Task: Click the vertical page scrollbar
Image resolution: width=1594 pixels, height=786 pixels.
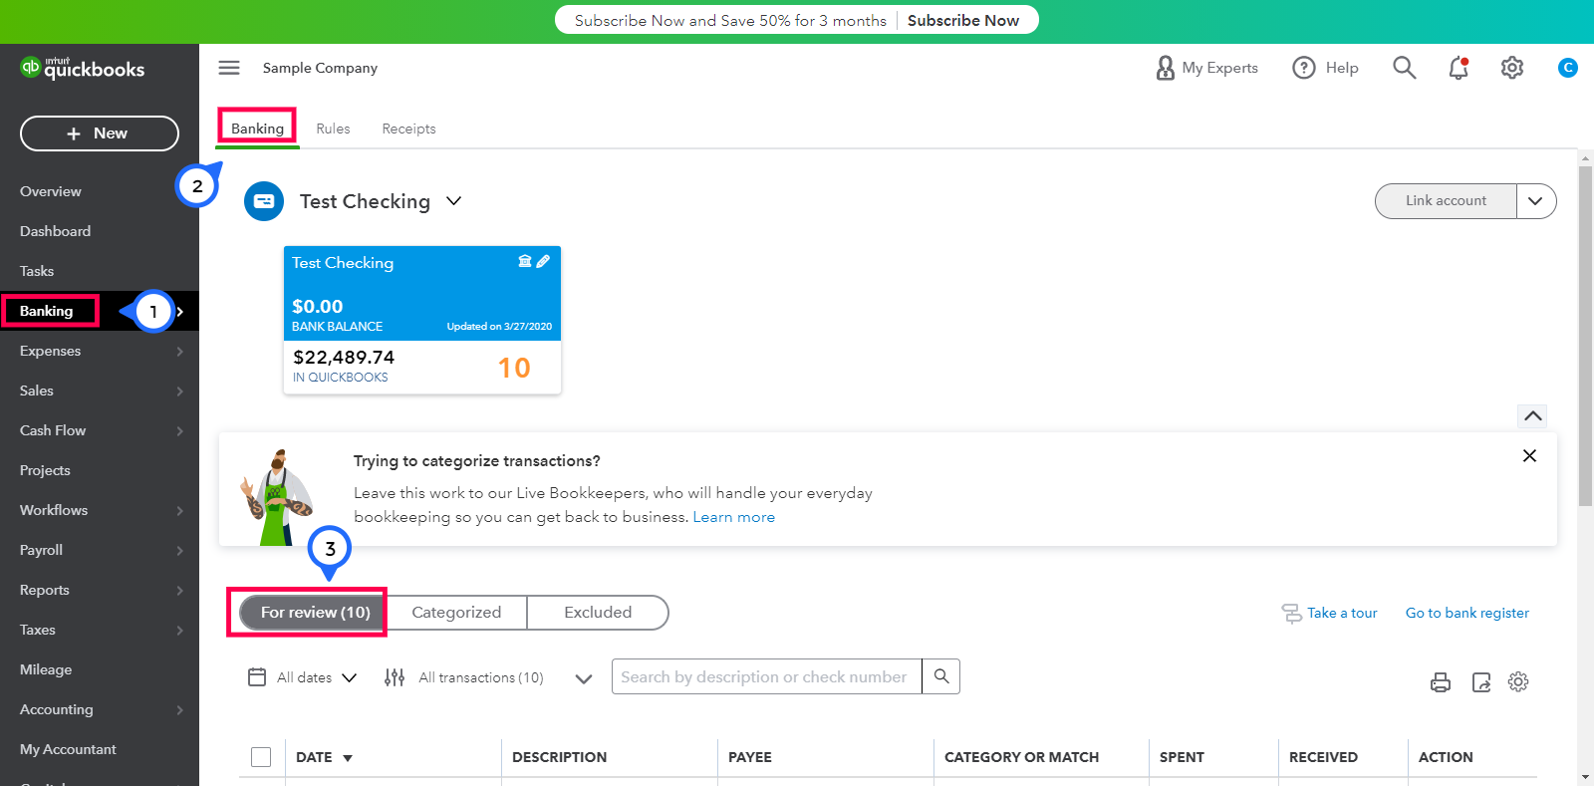Action: tap(1585, 337)
